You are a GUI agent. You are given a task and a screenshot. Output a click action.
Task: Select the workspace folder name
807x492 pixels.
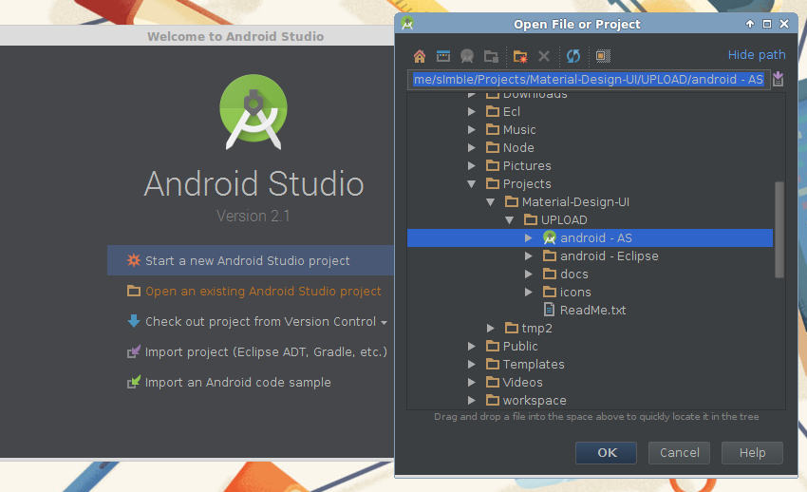pyautogui.click(x=535, y=400)
